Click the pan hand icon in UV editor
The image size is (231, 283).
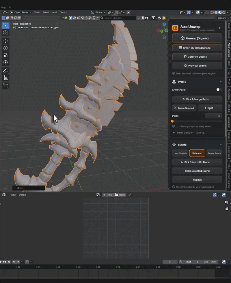(226, 209)
